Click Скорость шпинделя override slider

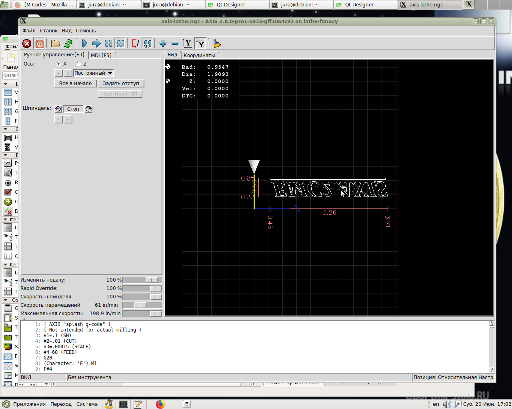142,297
